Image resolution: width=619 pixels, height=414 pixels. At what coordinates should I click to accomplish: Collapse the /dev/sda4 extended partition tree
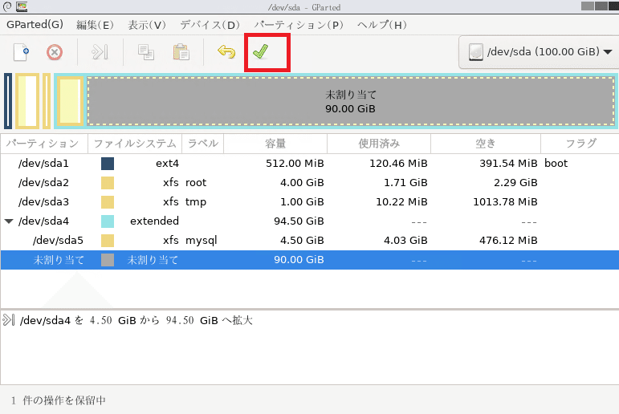(9, 221)
